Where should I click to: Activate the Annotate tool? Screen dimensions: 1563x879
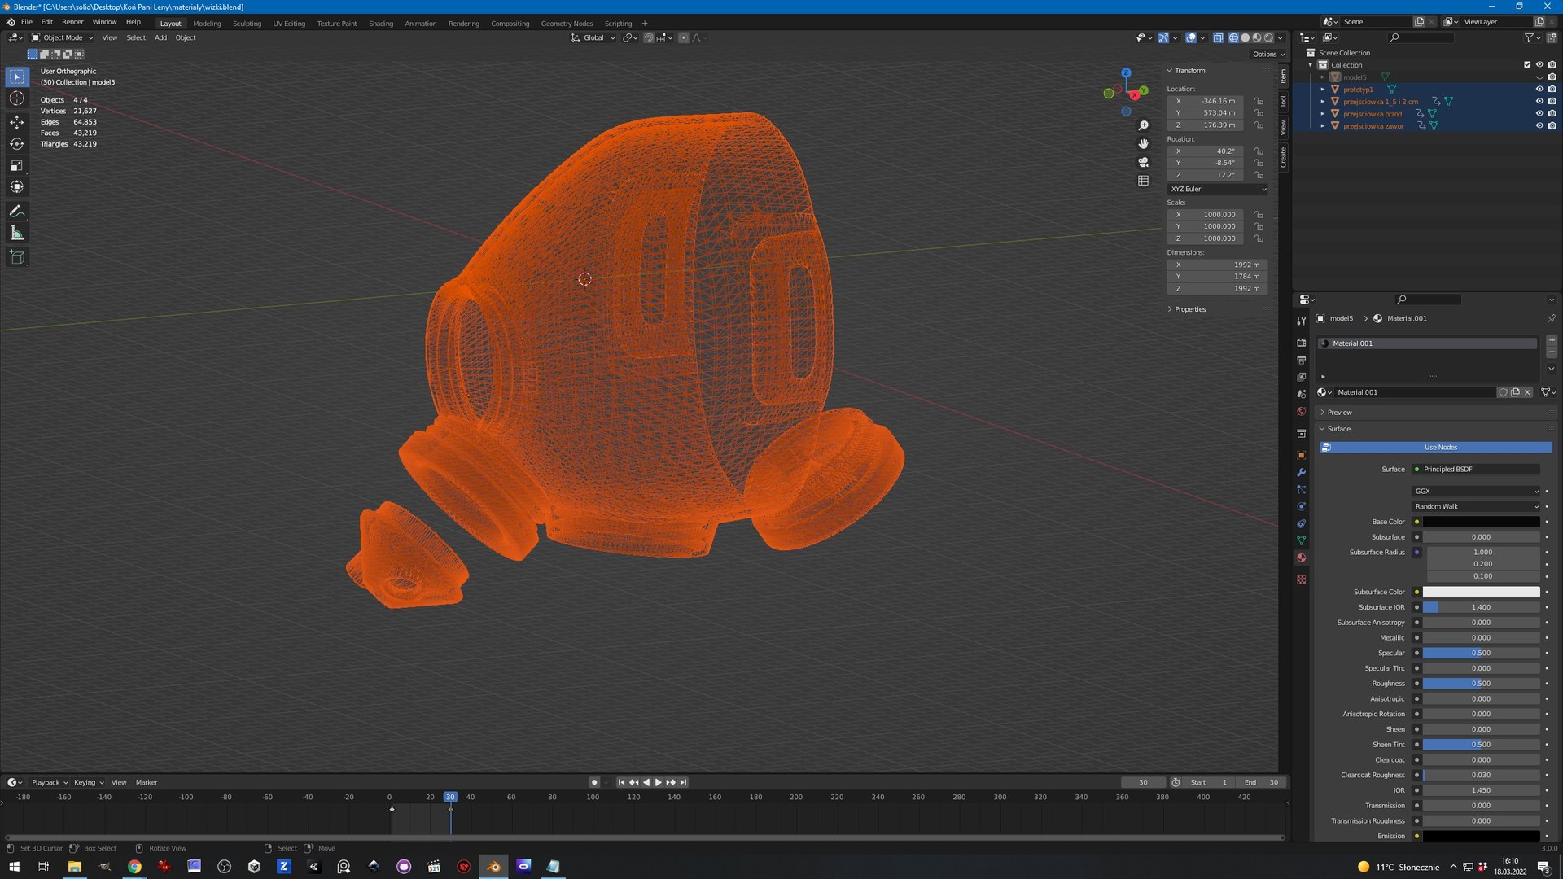coord(16,211)
